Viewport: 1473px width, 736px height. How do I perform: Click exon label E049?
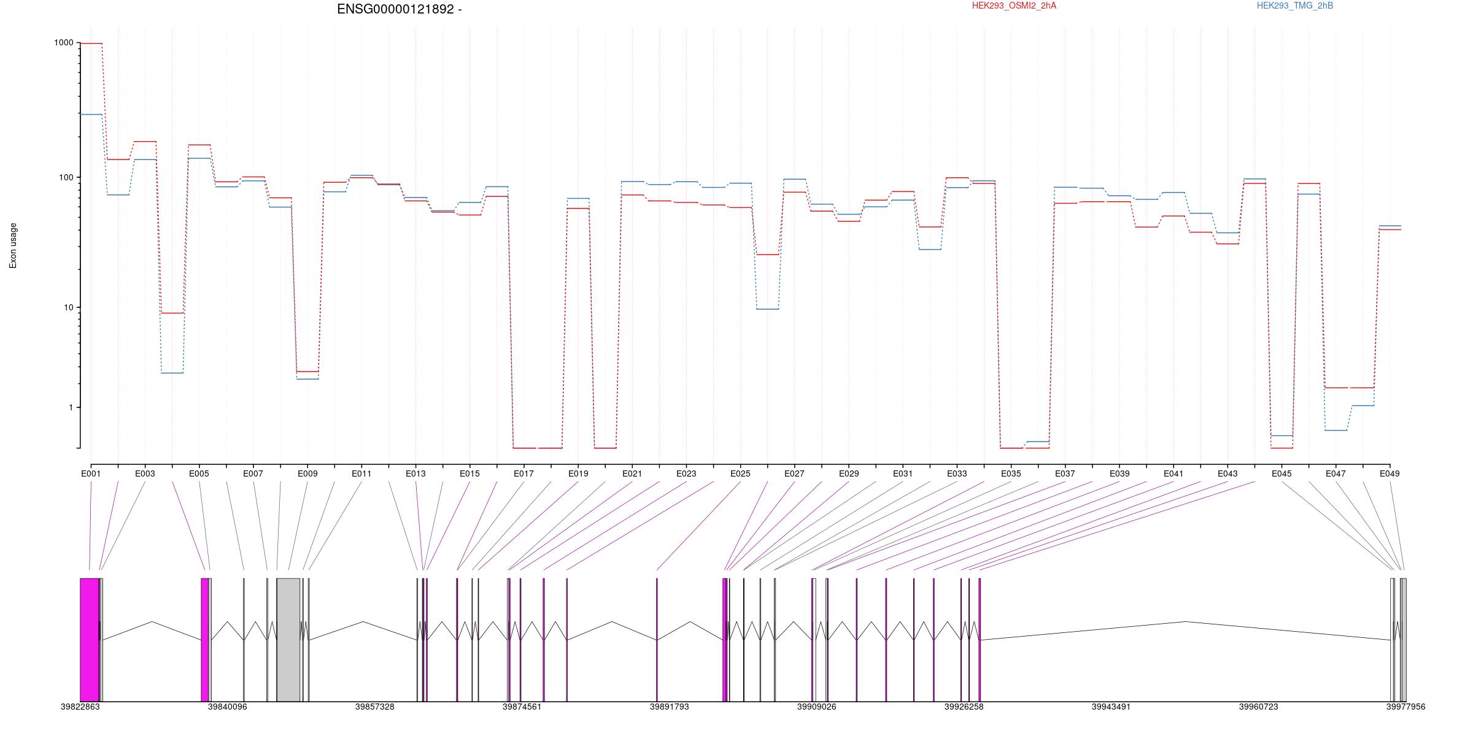point(1390,473)
